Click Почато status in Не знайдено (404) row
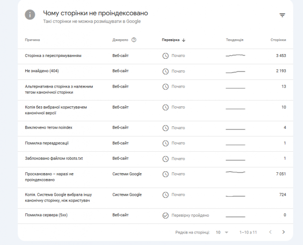The width and height of the screenshot is (303, 245). click(x=178, y=71)
